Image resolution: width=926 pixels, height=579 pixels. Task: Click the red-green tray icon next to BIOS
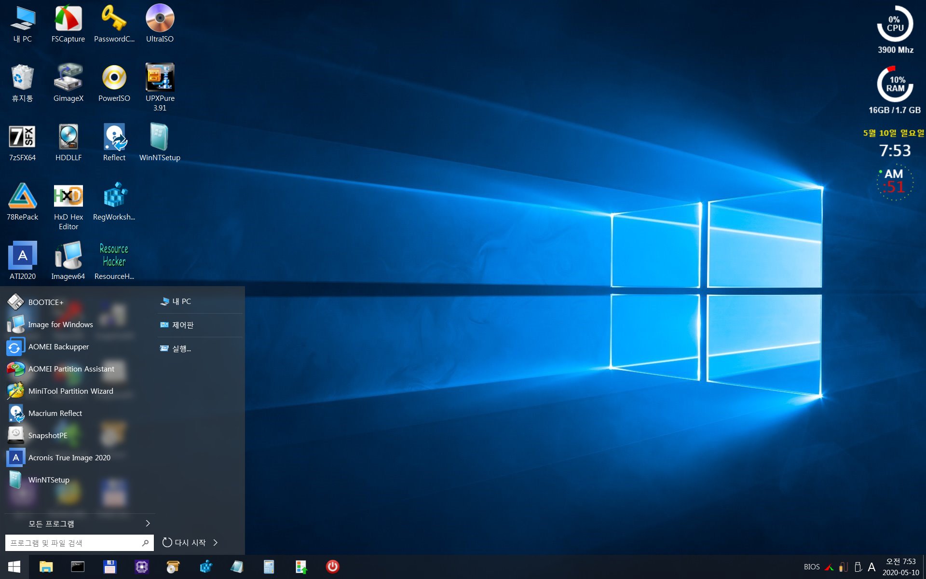click(829, 567)
